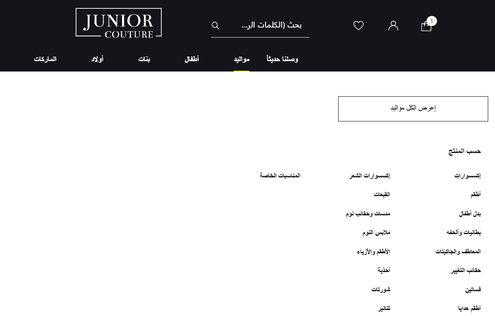Open the إكسسوارات category link
The width and height of the screenshot is (495, 316).
pyautogui.click(x=467, y=175)
